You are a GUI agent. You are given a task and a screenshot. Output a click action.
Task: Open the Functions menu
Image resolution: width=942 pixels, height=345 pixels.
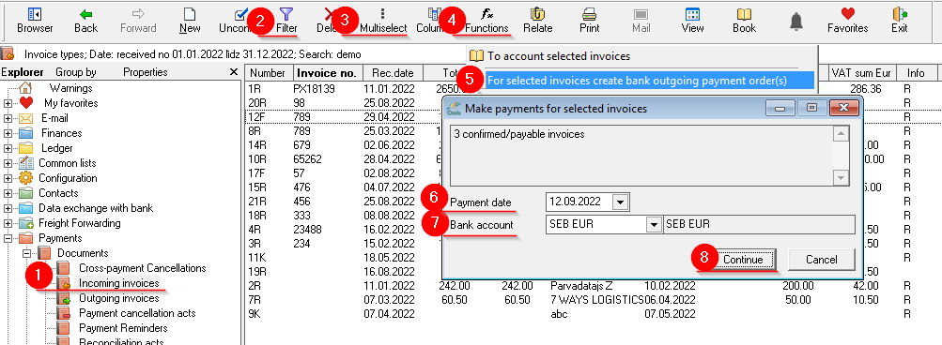point(486,20)
